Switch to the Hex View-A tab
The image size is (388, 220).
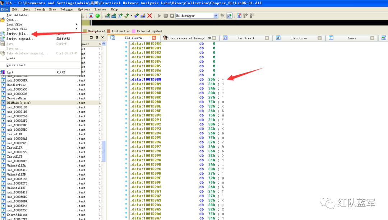tap(246, 38)
